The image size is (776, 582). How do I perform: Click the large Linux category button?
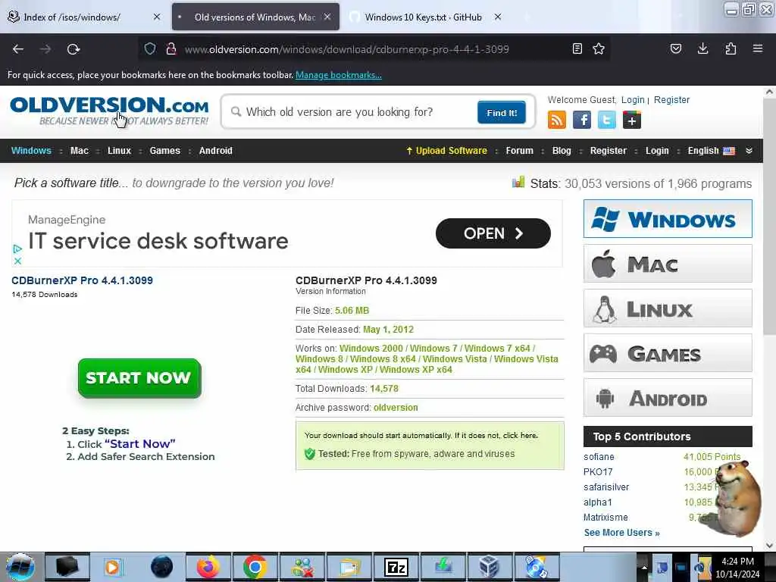(x=668, y=308)
